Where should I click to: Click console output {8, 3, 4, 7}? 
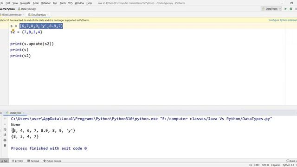click(x=25, y=136)
